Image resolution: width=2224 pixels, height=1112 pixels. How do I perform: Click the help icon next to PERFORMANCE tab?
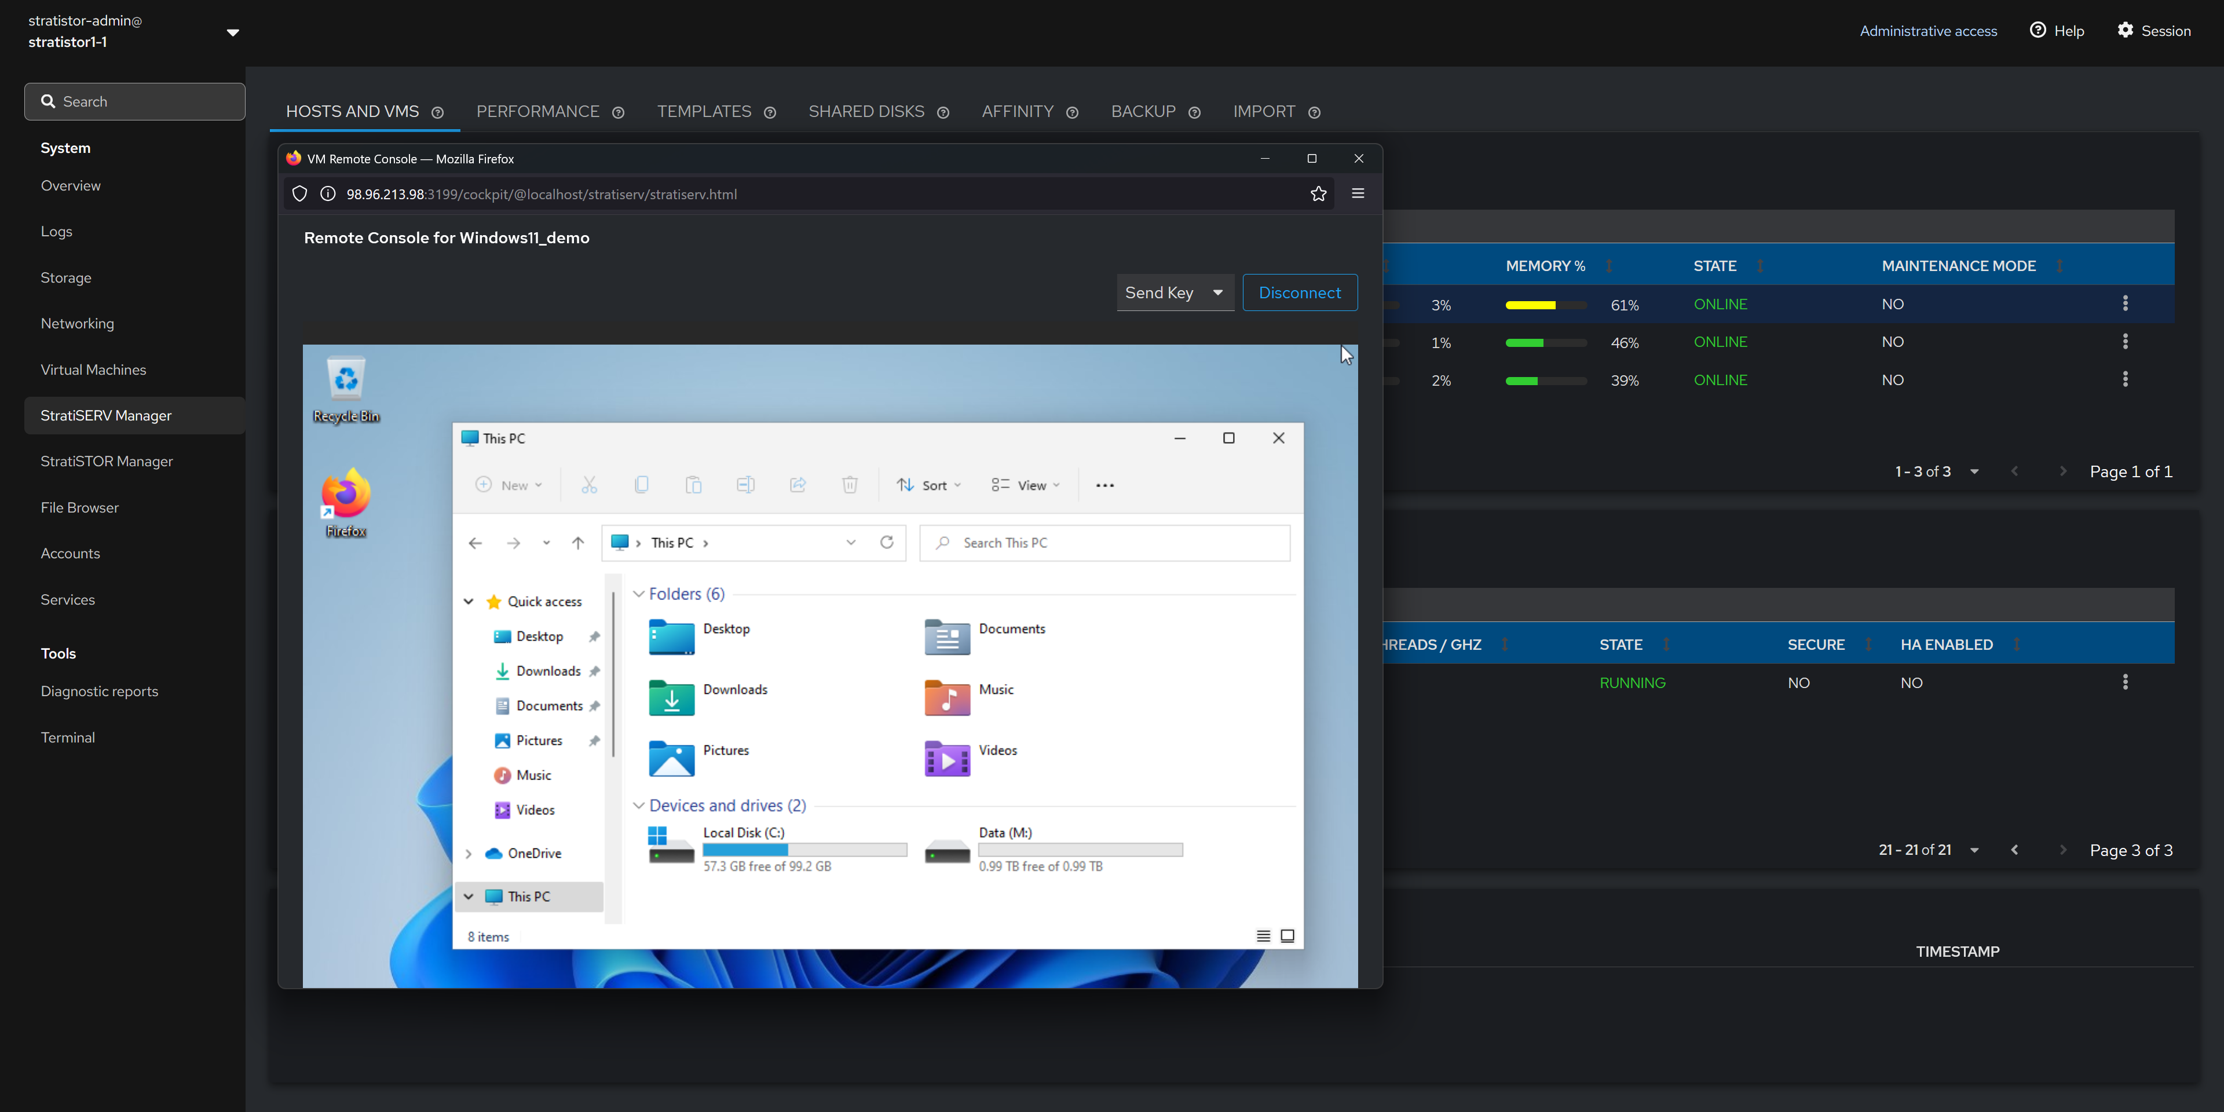click(x=618, y=113)
